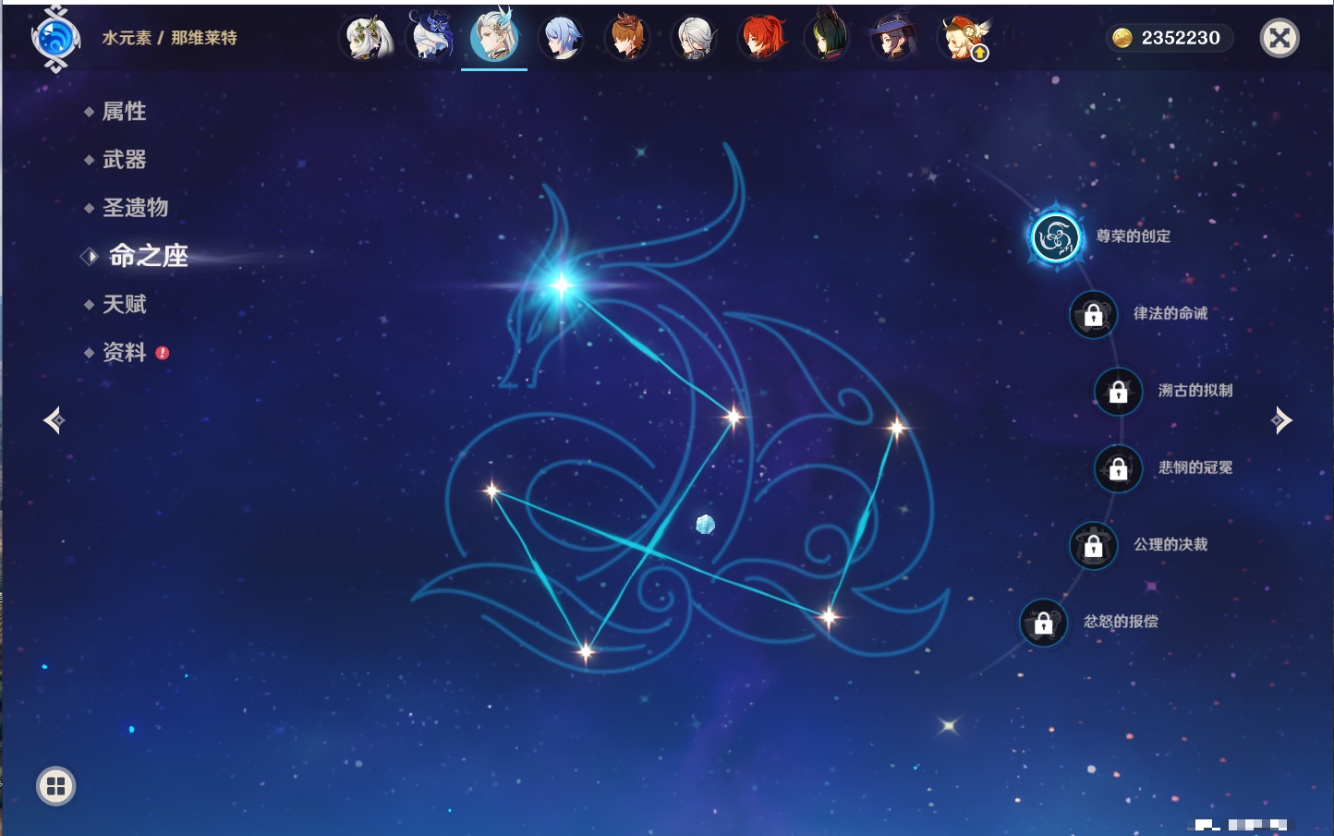
Task: Open the 圣遗物 artifacts tab
Action: [135, 208]
